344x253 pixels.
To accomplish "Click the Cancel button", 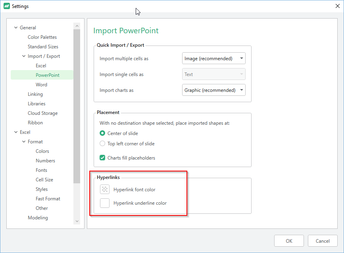I will point(323,241).
